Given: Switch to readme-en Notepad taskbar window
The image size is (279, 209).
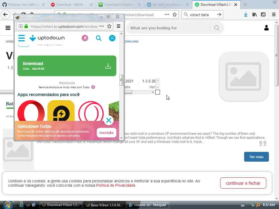Looking at the screenshot, I should (x=148, y=205).
